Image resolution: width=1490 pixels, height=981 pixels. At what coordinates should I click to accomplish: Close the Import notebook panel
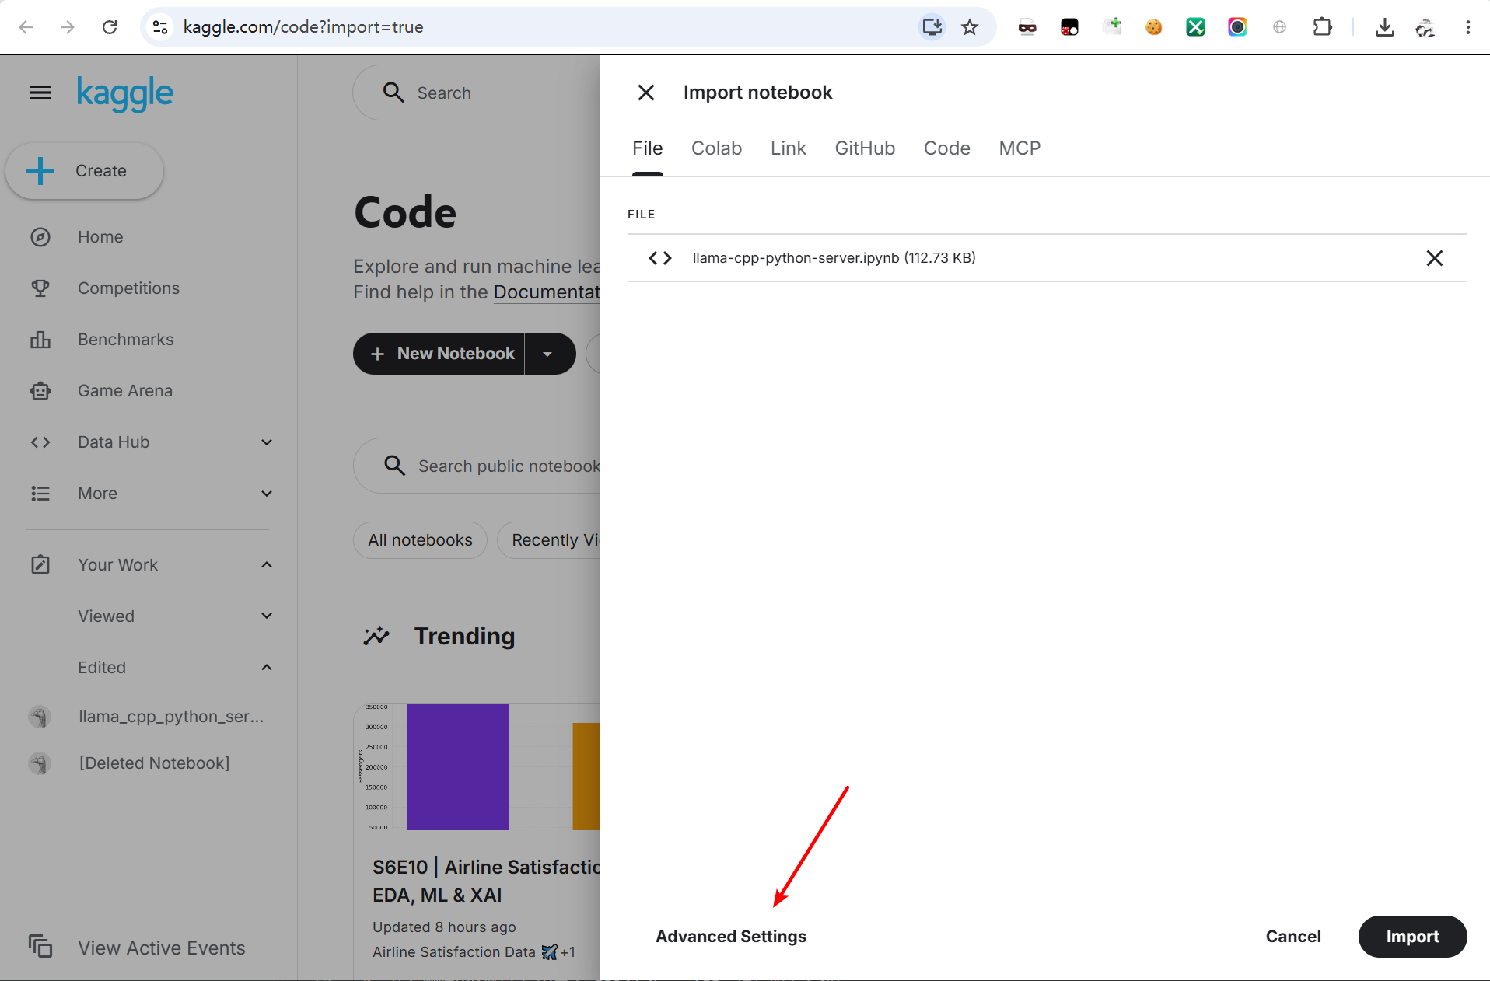(x=645, y=93)
